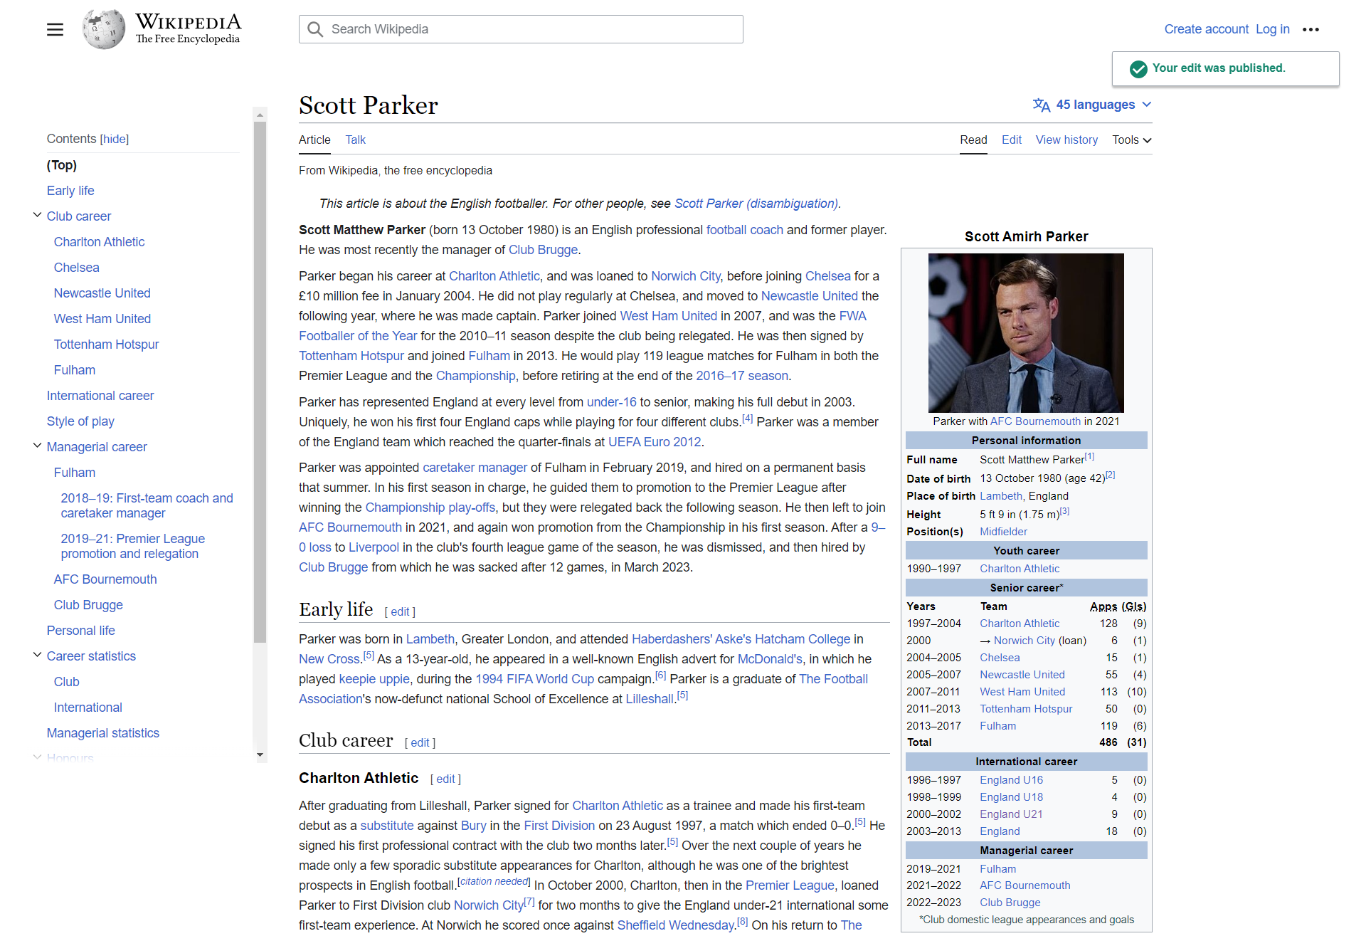Select the Read tab
This screenshot has width=1366, height=936.
[973, 140]
